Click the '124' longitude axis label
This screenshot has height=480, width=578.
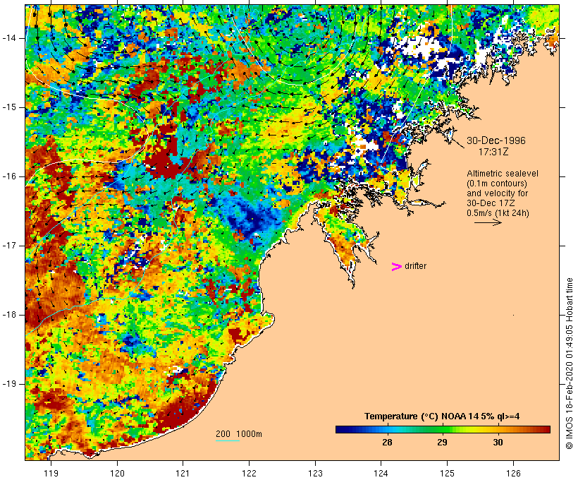[x=381, y=473]
